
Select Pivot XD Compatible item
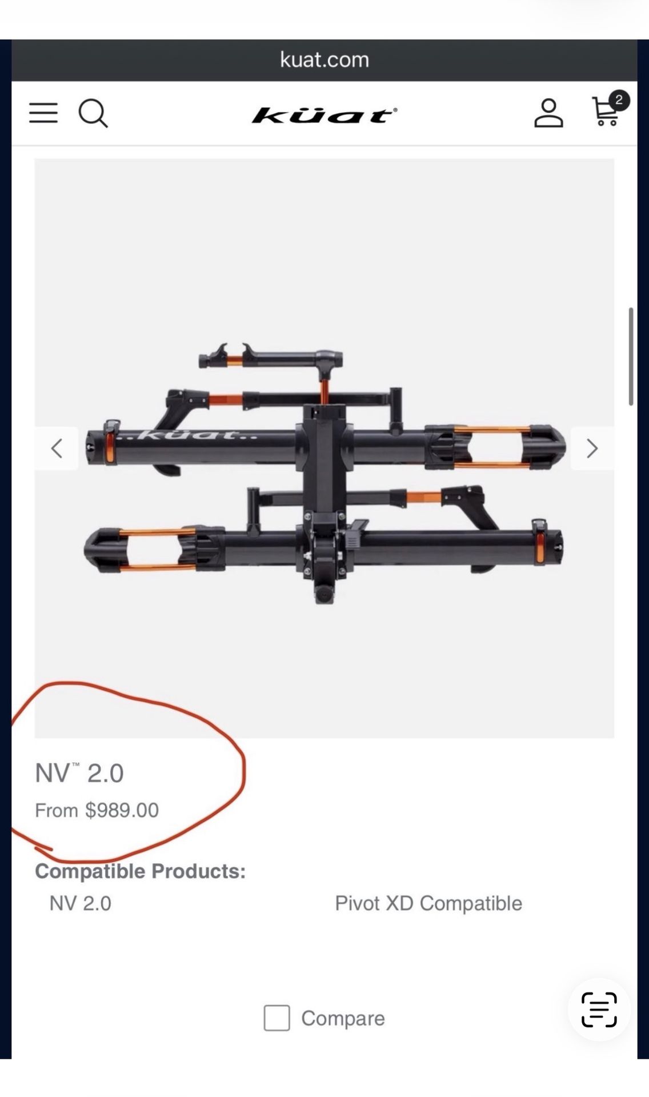(428, 903)
